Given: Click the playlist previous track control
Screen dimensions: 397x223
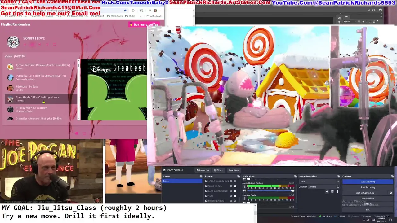Looking at the screenshot, I should coord(25,44).
